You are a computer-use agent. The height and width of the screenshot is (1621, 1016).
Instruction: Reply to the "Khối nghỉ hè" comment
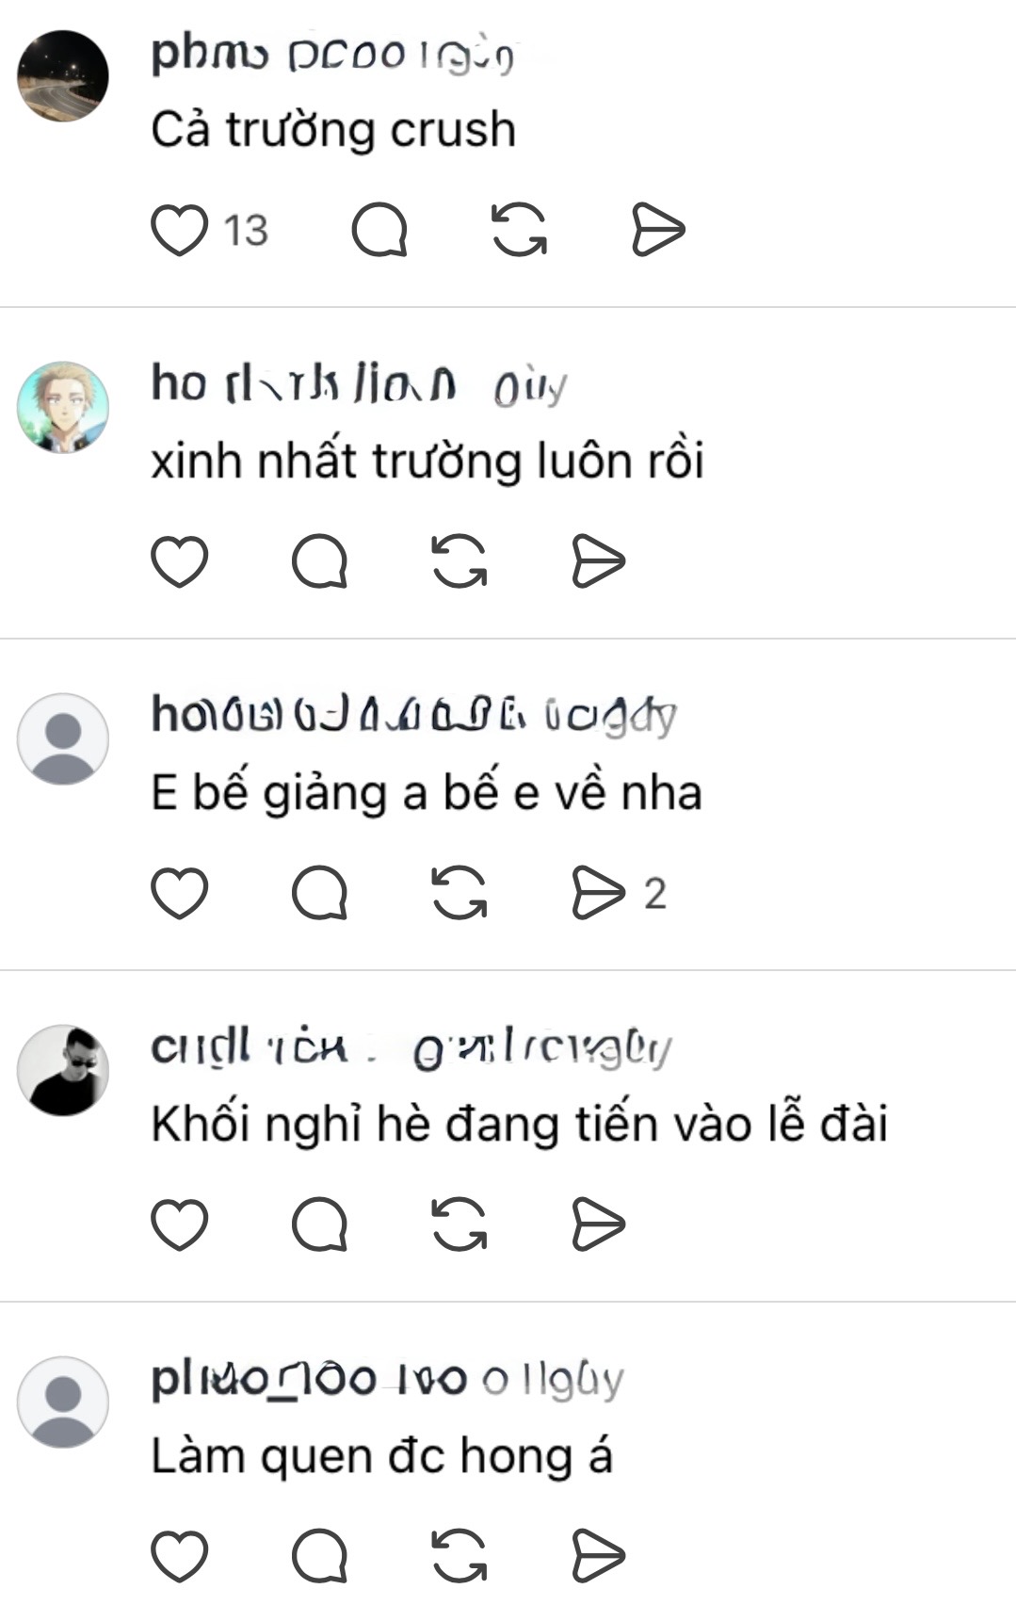pos(320,1224)
